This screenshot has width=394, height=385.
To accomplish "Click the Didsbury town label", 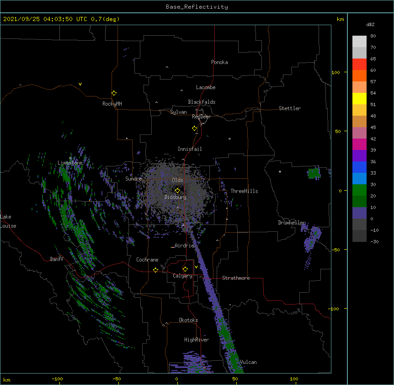I will (x=175, y=197).
